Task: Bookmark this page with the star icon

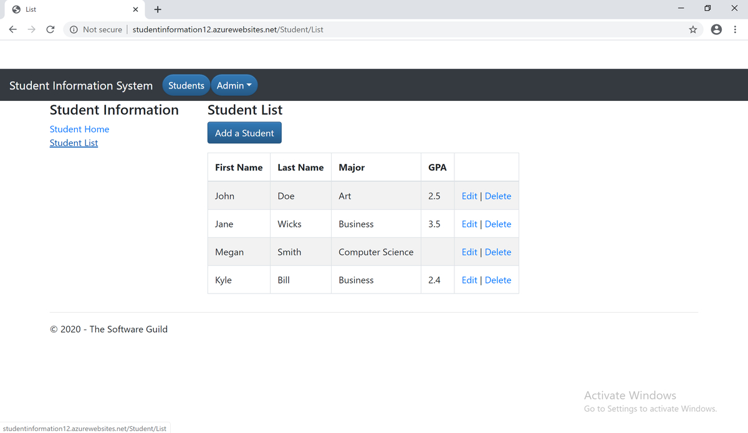Action: coord(693,29)
